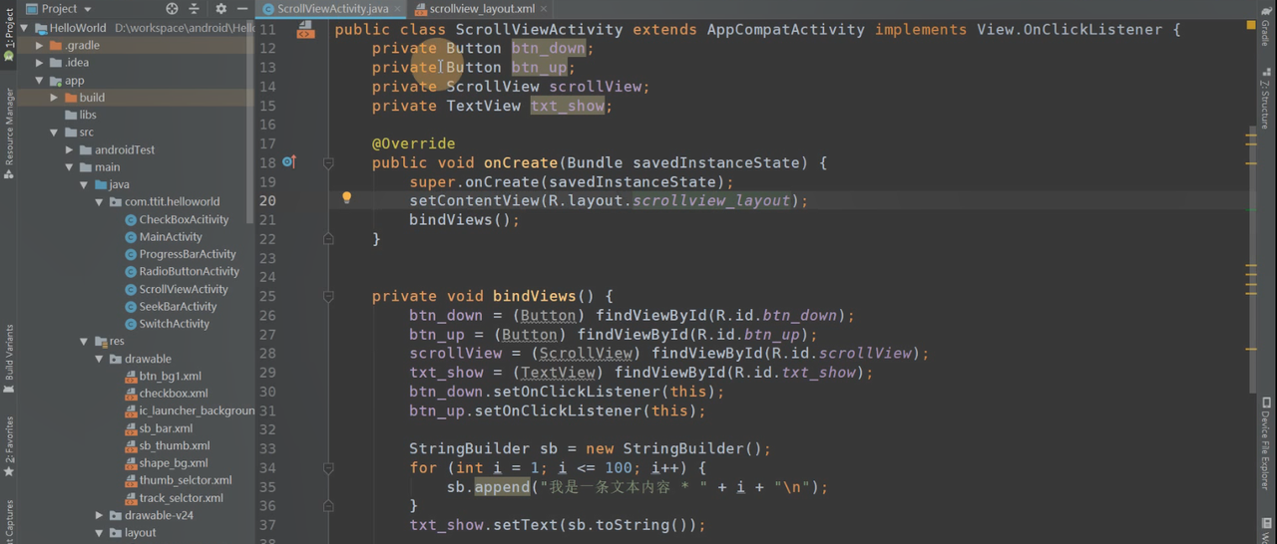
Task: Hide the Project panel with minimize icon
Action: 241,8
